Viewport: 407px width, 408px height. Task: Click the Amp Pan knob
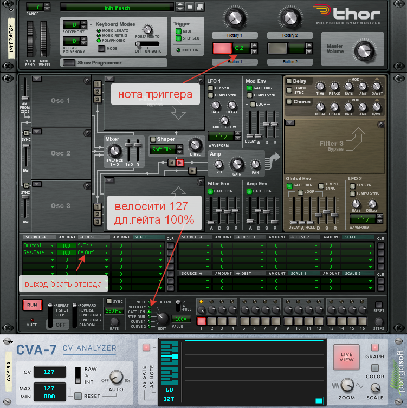(255, 165)
